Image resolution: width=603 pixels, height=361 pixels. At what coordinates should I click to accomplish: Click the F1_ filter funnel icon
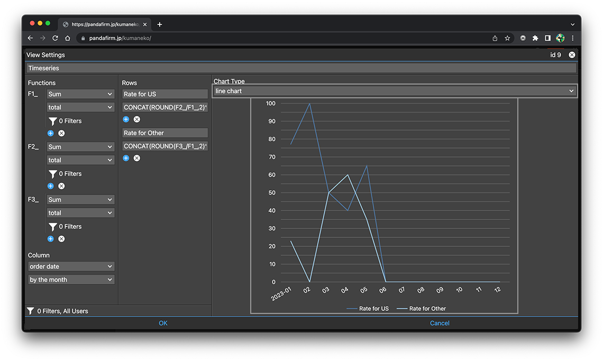tap(52, 121)
